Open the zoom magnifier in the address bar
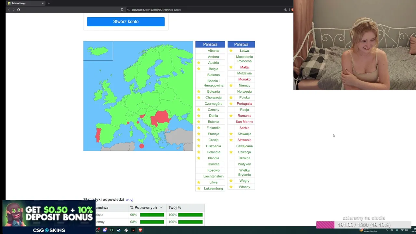The width and height of the screenshot is (416, 234). 285,10
